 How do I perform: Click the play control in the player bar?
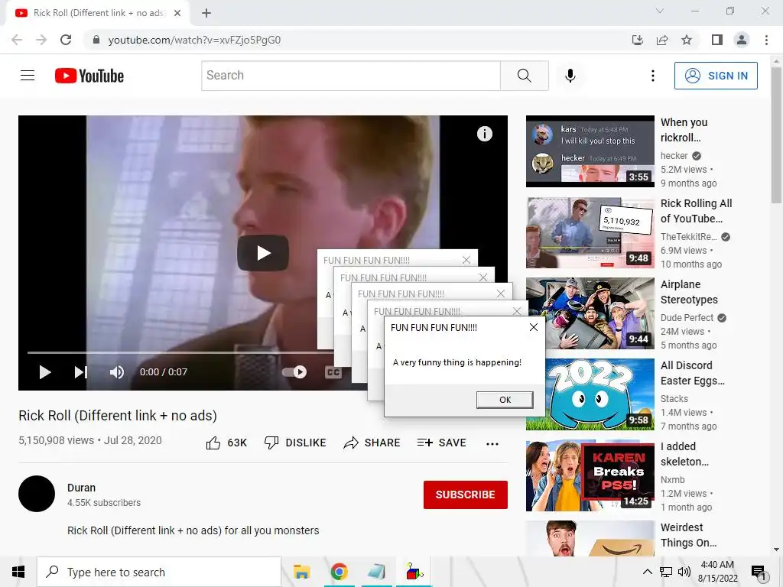coord(45,372)
